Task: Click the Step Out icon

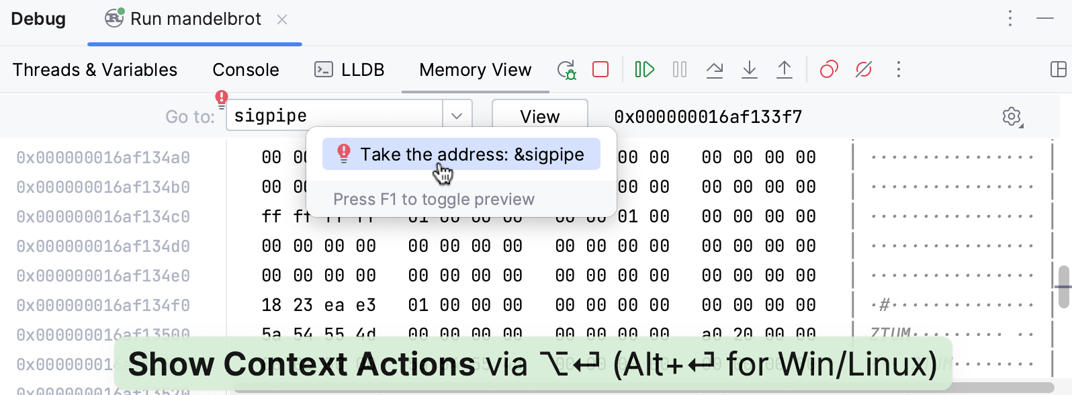Action: click(x=785, y=69)
